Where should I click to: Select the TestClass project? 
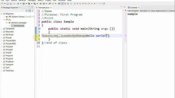pyautogui.click(x=10, y=71)
